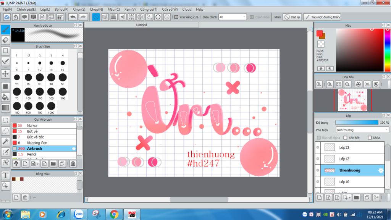This screenshot has height=220, width=391.
Task: Select the Move tool
Action: 5,74
